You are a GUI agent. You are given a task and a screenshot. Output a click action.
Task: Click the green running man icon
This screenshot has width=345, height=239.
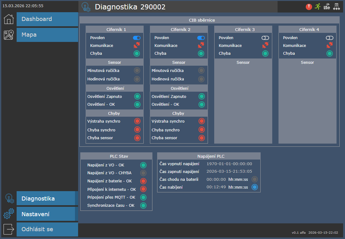point(318,7)
